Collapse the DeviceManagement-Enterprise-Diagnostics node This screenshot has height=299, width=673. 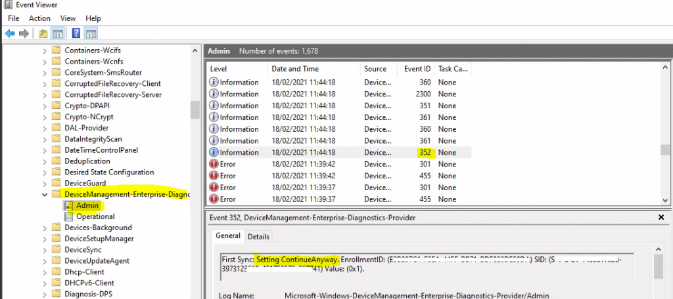(x=45, y=195)
